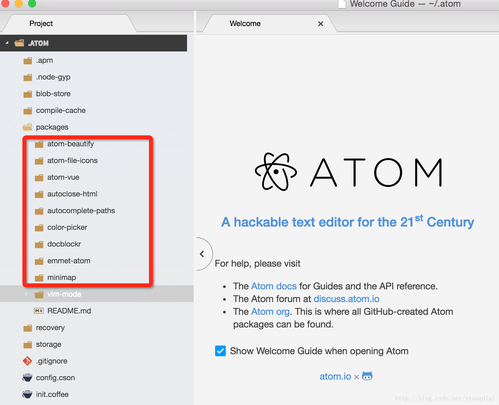This screenshot has width=499, height=405.
Task: Click the atom-beautify folder icon
Action: [39, 144]
